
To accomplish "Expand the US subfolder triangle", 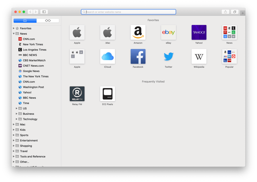I will click(16, 108).
